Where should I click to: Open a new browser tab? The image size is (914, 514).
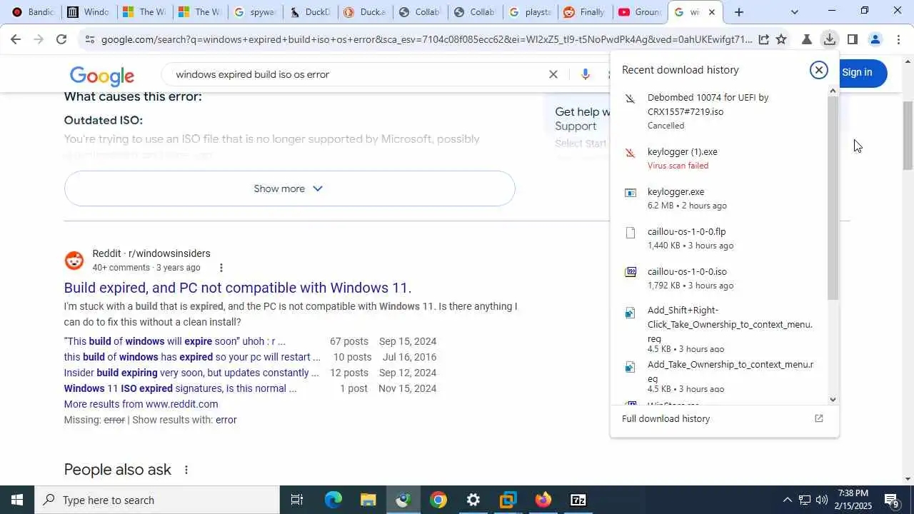739,12
